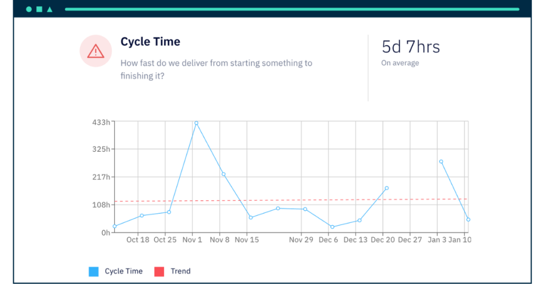
Task: Select the data point near Dec 20
Action: coord(387,188)
